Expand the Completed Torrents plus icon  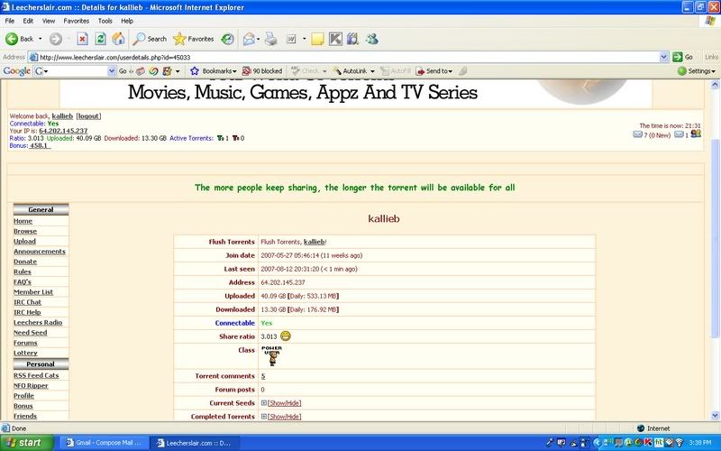tap(264, 416)
